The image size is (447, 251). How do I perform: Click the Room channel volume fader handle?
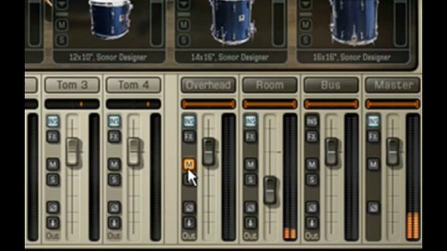pyautogui.click(x=270, y=190)
